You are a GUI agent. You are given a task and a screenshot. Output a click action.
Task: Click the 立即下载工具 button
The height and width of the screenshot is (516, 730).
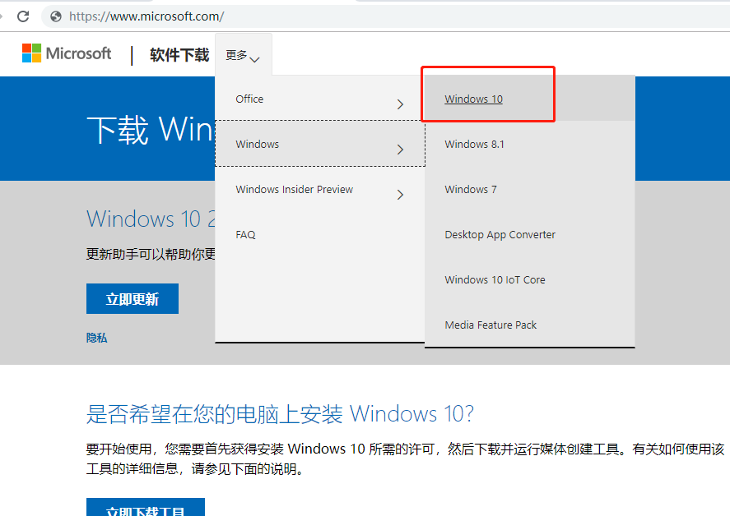[145, 508]
